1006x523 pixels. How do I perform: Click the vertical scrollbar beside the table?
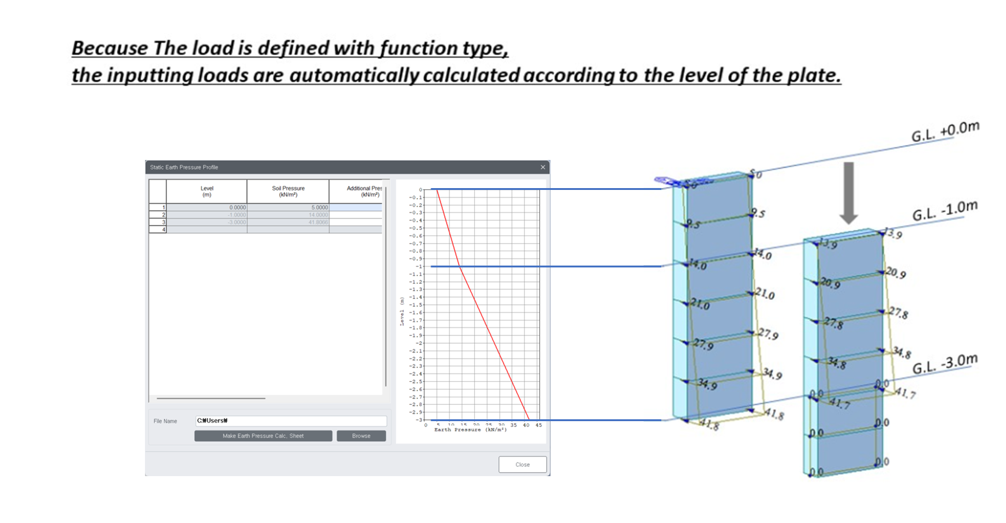pyautogui.click(x=386, y=287)
